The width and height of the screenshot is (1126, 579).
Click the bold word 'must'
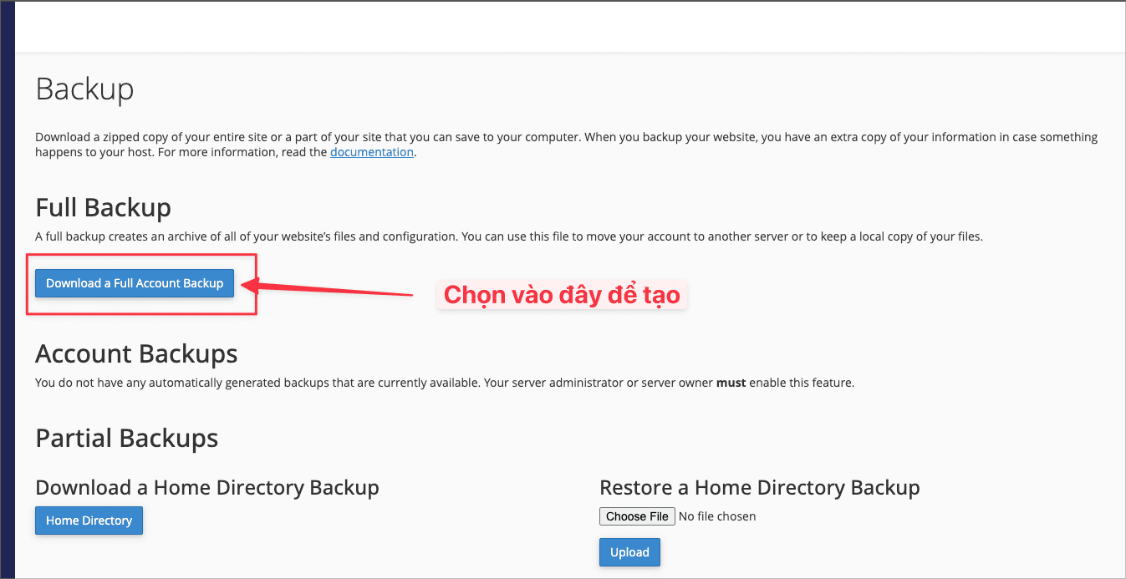pyautogui.click(x=731, y=383)
